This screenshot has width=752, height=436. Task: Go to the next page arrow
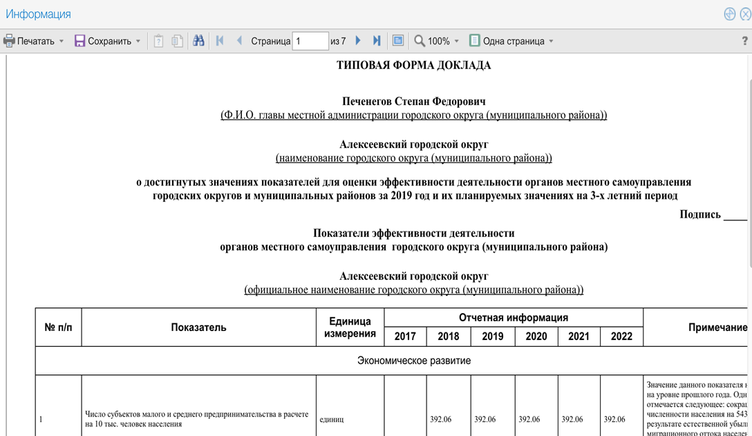(x=358, y=41)
